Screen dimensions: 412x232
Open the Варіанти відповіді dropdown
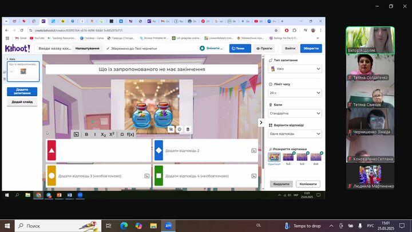pos(295,133)
